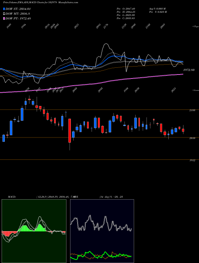199x263 pixels.
Task: Click the 'Pre H: 2064.25' high value
Action: [x=126, y=12]
